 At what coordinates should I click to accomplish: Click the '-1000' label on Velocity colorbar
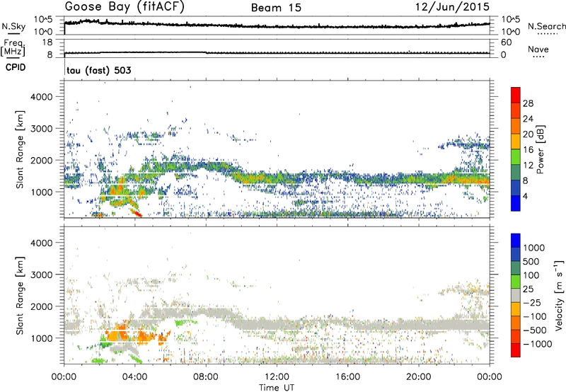coord(538,344)
